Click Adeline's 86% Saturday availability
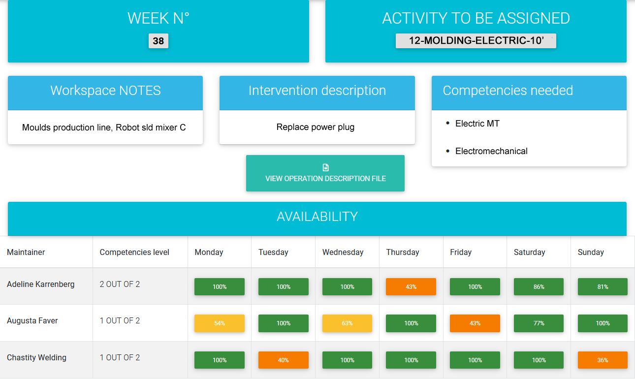This screenshot has width=635, height=379. point(539,286)
